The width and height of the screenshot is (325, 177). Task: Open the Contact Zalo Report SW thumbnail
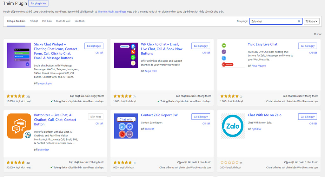pyautogui.click(x=126, y=126)
